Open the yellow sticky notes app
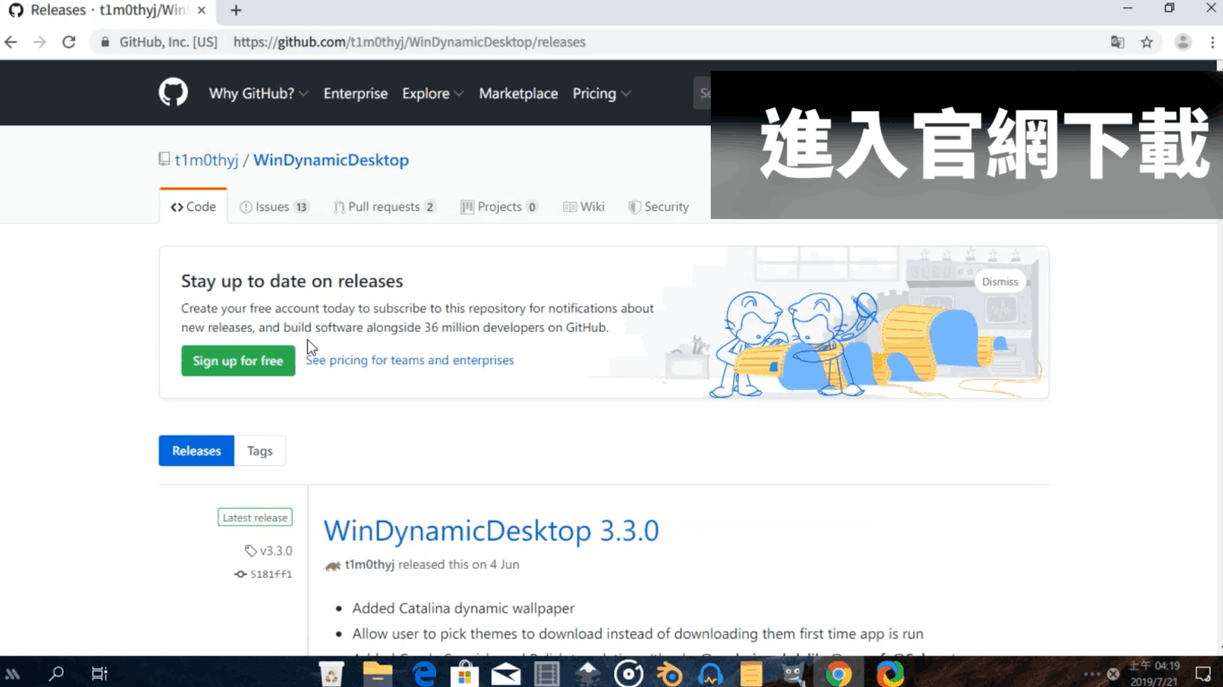Viewport: 1223px width, 687px height. [x=751, y=674]
